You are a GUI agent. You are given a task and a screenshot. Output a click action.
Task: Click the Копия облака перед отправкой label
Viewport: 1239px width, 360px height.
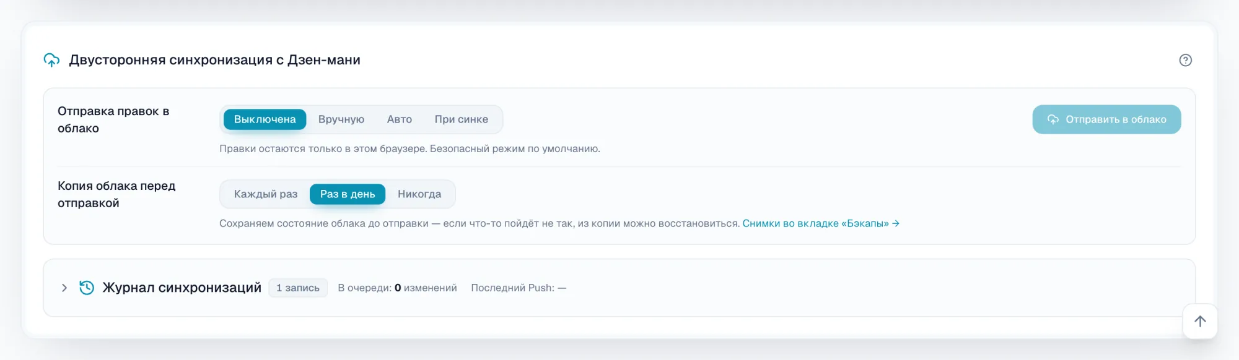116,194
